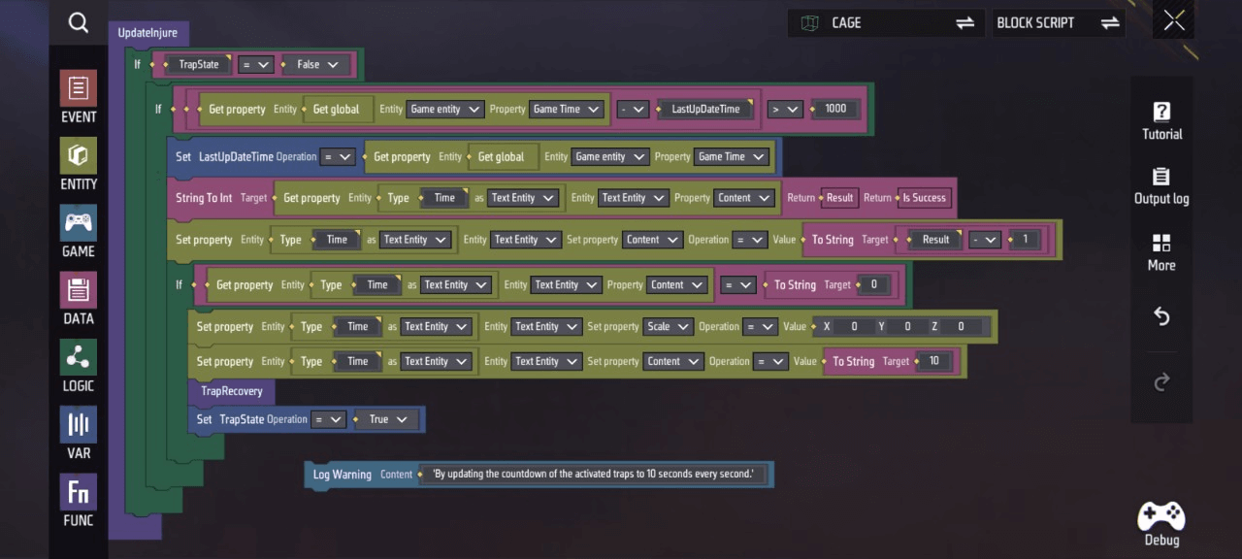This screenshot has width=1242, height=559.
Task: Switch the CAGE entity selector
Action: [x=964, y=23]
